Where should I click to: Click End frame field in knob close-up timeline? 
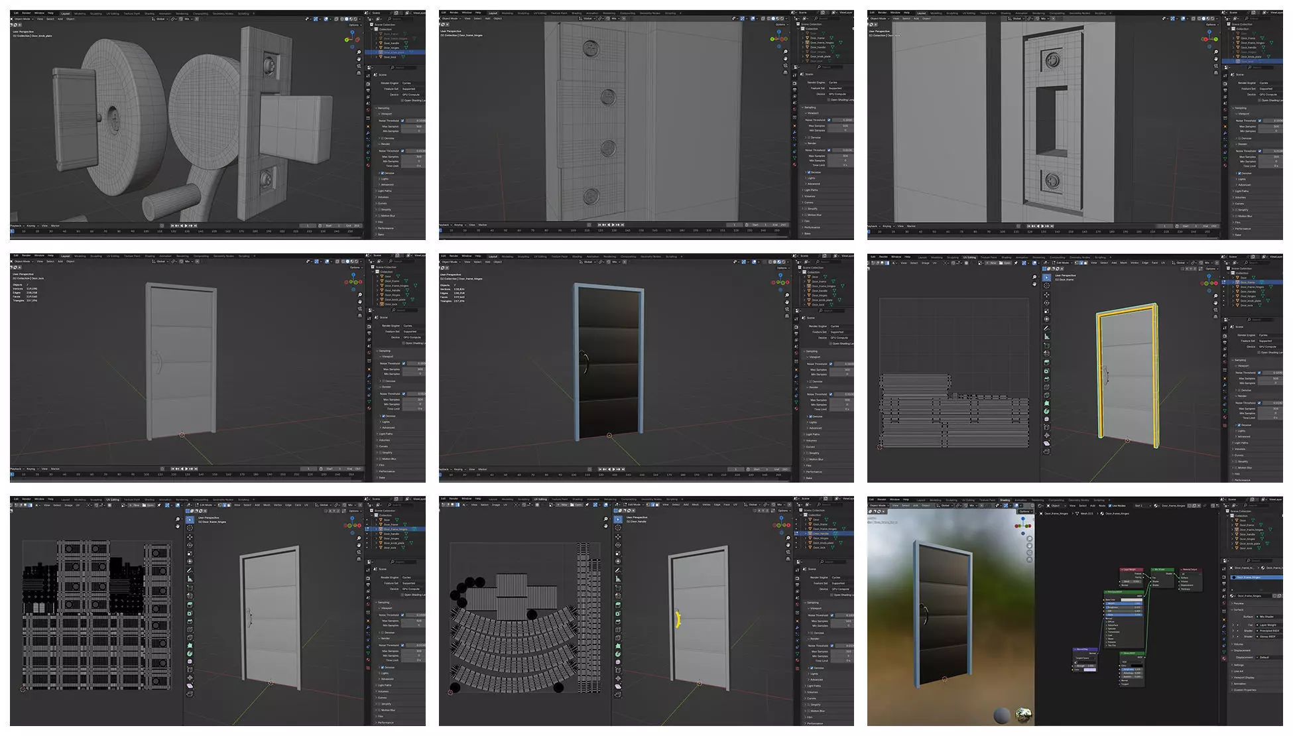coord(353,225)
